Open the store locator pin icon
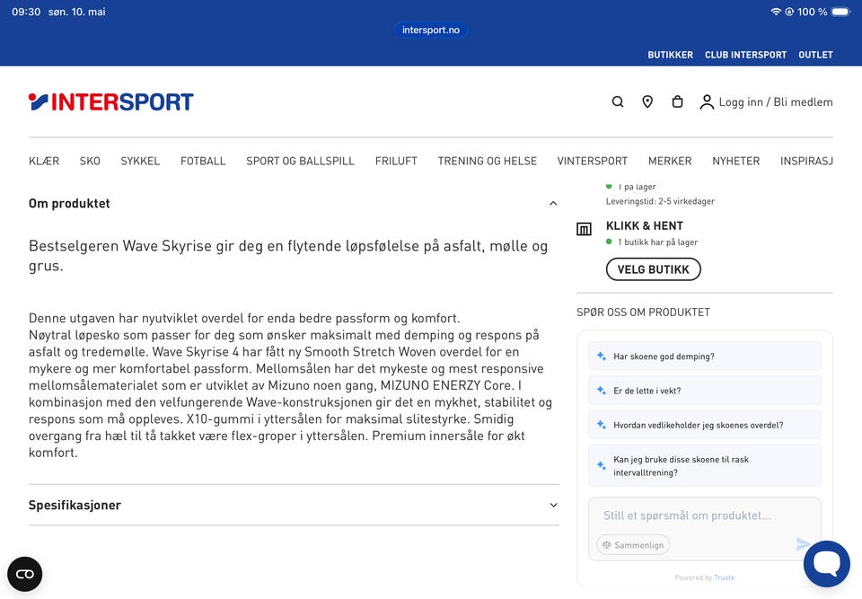 647,101
